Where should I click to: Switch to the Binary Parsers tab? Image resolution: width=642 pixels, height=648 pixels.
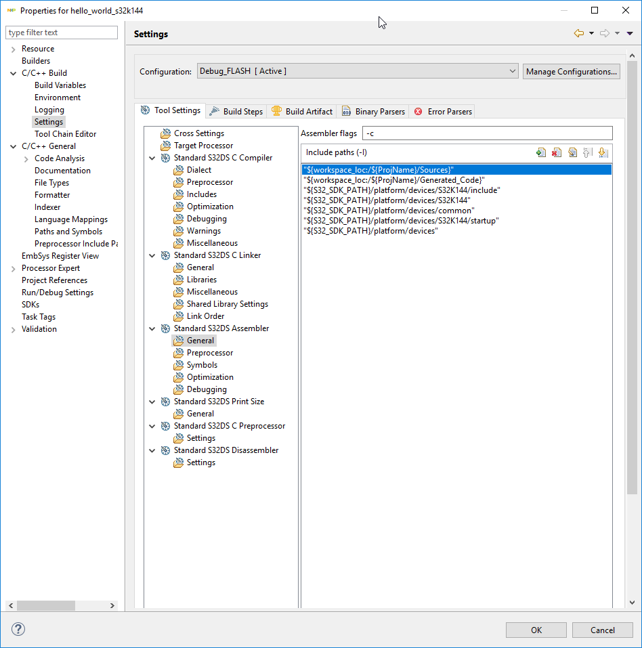(373, 111)
